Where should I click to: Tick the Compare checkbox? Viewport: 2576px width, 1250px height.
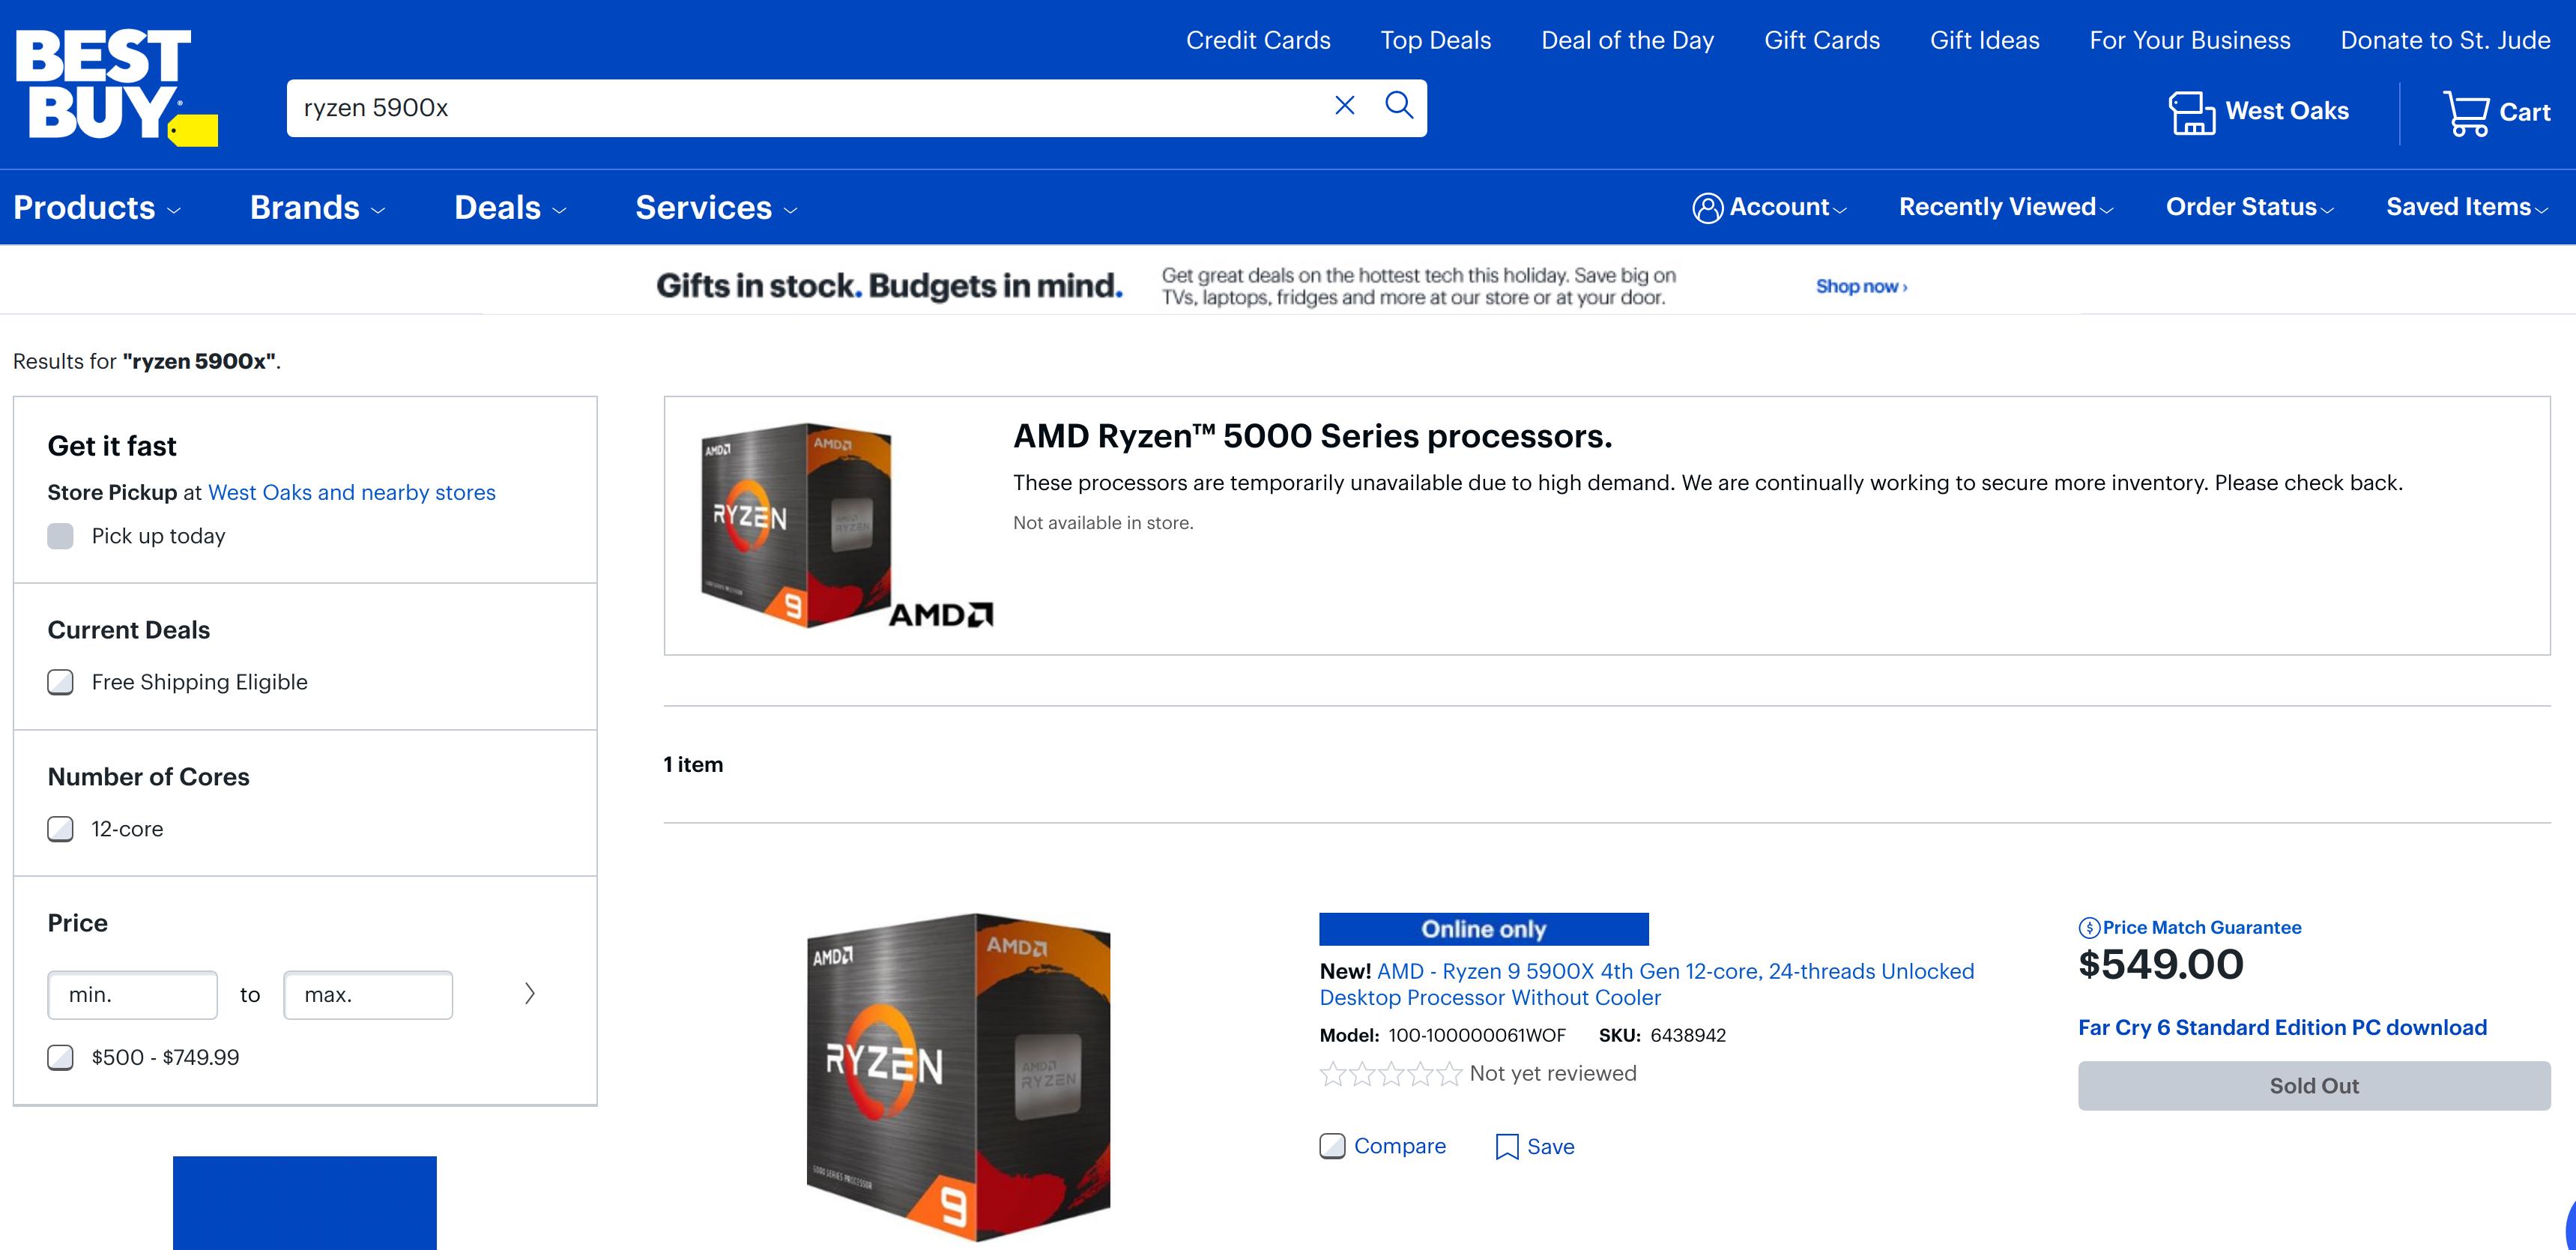(1332, 1146)
